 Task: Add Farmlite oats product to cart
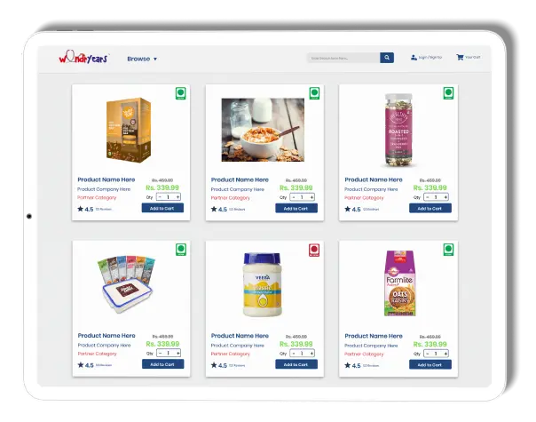[430, 365]
